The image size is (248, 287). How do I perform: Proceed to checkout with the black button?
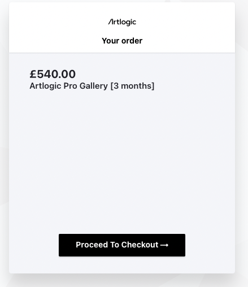pyautogui.click(x=122, y=245)
